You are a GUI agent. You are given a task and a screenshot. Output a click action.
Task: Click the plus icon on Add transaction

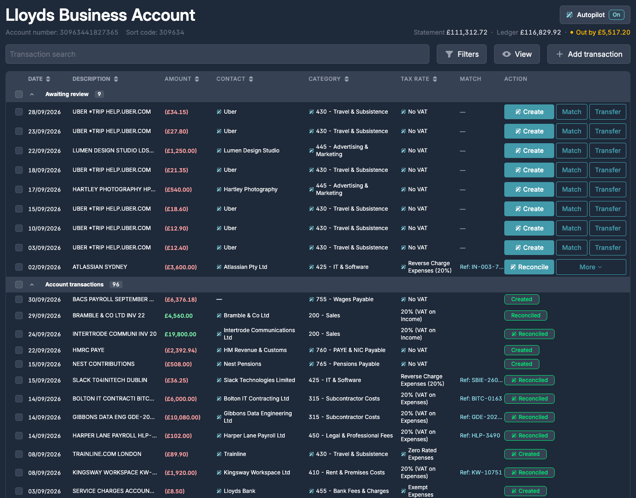(x=560, y=54)
